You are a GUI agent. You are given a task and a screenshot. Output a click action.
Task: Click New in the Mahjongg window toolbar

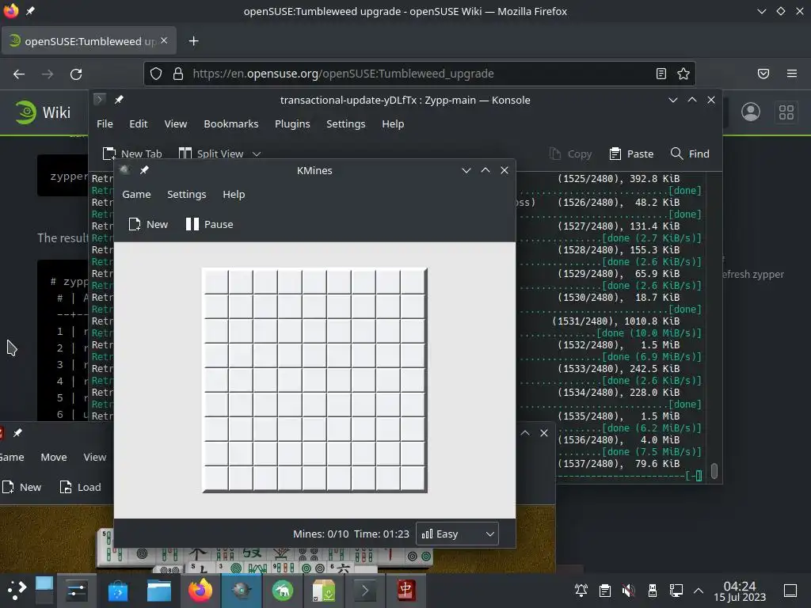point(21,487)
